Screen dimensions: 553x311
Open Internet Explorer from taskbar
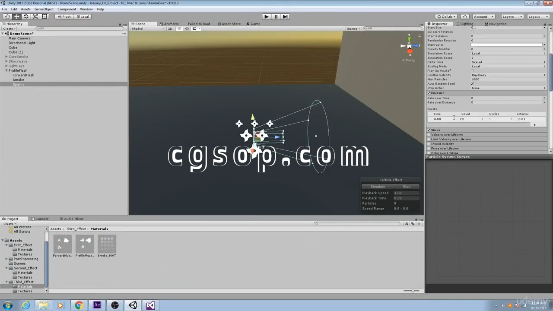tap(26, 305)
